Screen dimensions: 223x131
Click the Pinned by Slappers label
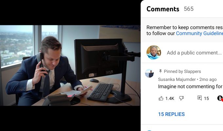(182, 71)
